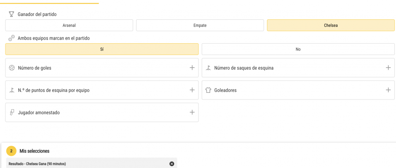Open the Mis selecciones panel heading
This screenshot has width=396, height=168.
pyautogui.click(x=35, y=151)
